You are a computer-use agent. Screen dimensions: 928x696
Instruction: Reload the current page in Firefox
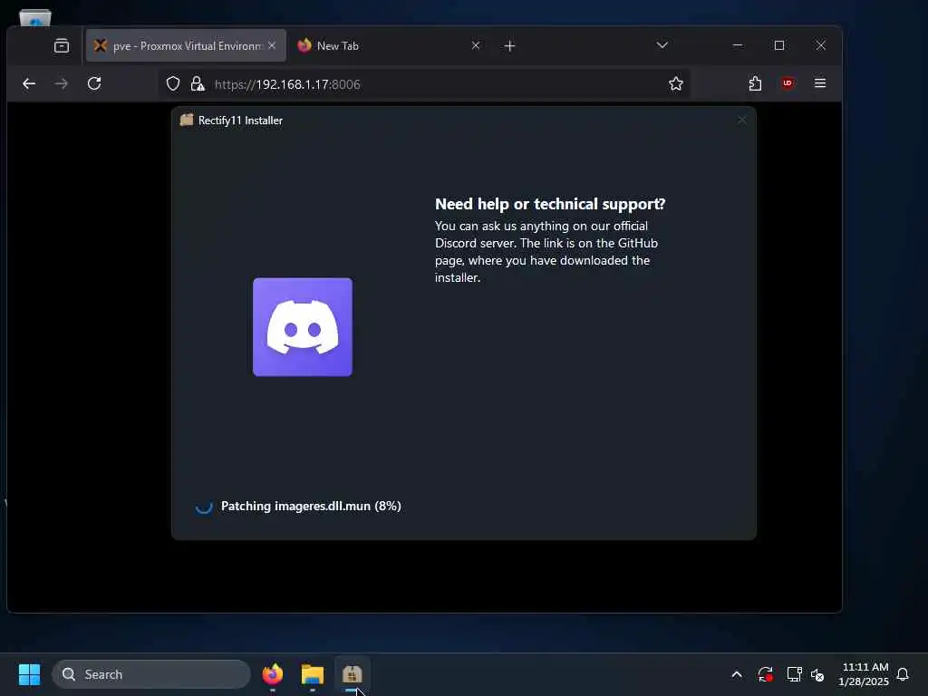94,83
